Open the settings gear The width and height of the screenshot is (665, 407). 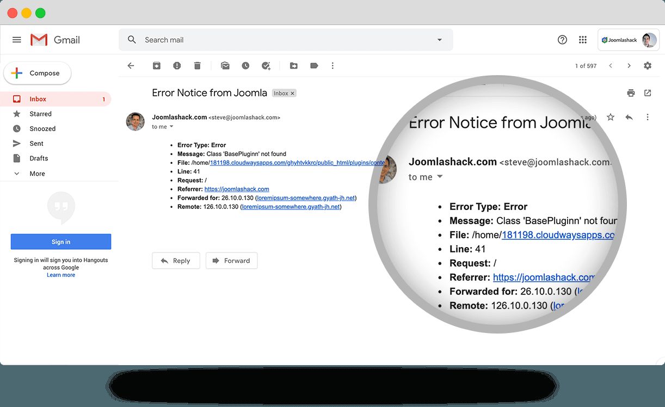pos(648,66)
